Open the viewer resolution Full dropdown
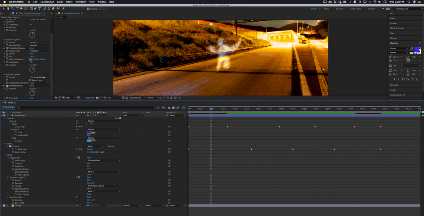The image size is (424, 216). pos(112,98)
